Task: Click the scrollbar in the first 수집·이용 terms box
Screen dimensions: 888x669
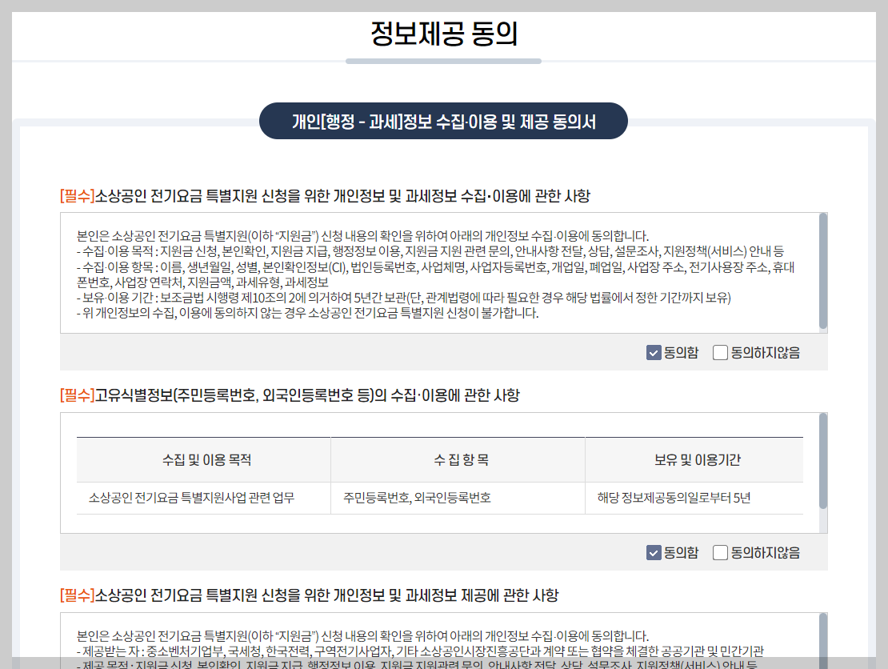Action: pos(823,270)
